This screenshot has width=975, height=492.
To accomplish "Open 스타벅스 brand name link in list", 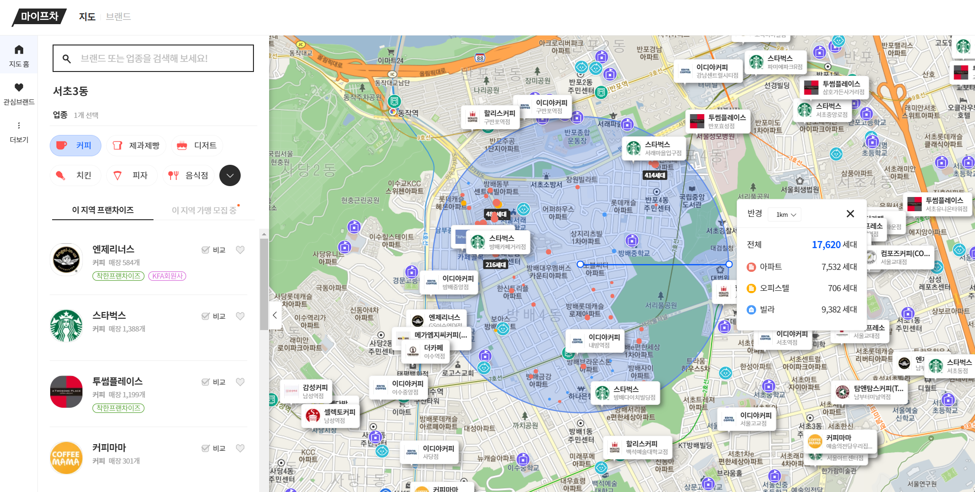I will point(109,316).
